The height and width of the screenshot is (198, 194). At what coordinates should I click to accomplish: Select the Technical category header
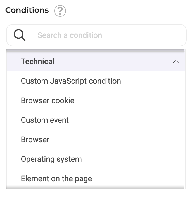click(x=96, y=62)
